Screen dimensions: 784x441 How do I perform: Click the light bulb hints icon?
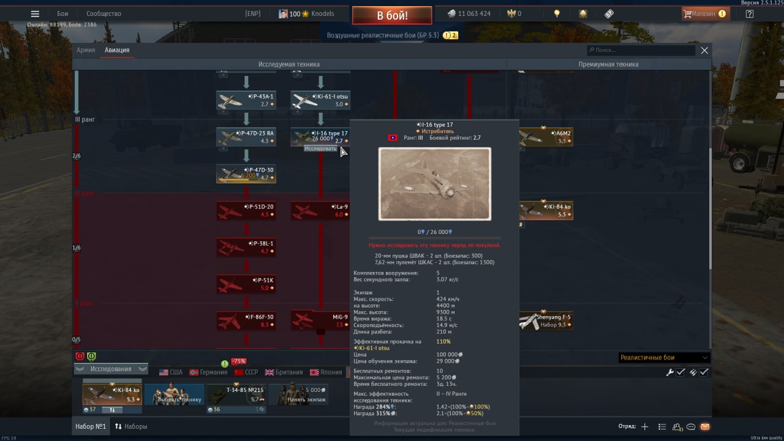[557, 13]
